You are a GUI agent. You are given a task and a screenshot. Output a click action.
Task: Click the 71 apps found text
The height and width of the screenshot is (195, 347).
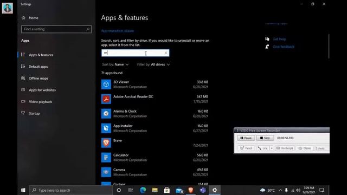coord(112,73)
